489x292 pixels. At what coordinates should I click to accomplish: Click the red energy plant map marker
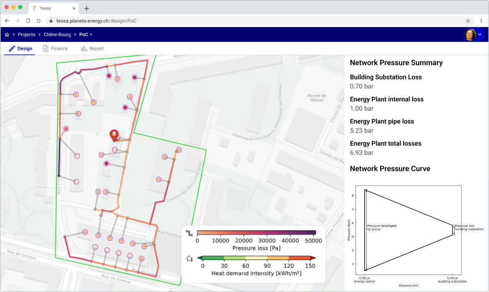[114, 135]
